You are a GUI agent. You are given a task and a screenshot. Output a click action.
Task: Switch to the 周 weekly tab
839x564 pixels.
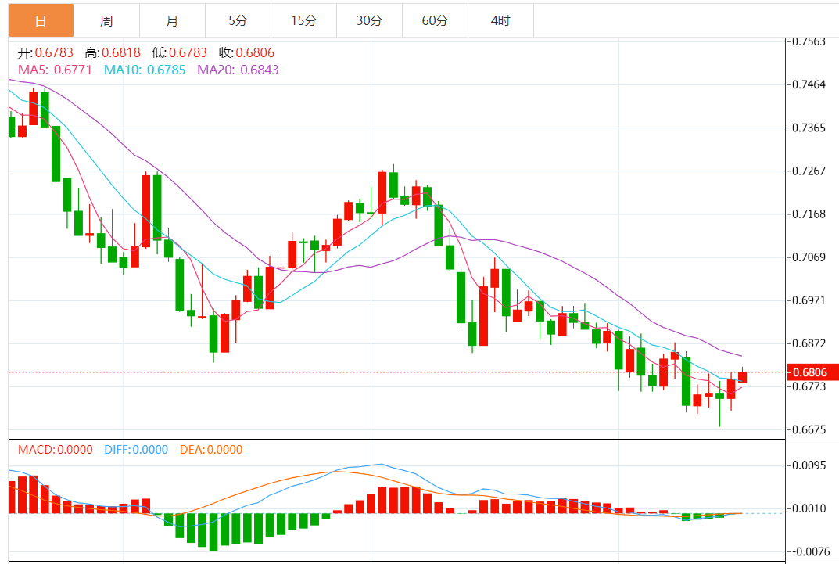pyautogui.click(x=106, y=20)
